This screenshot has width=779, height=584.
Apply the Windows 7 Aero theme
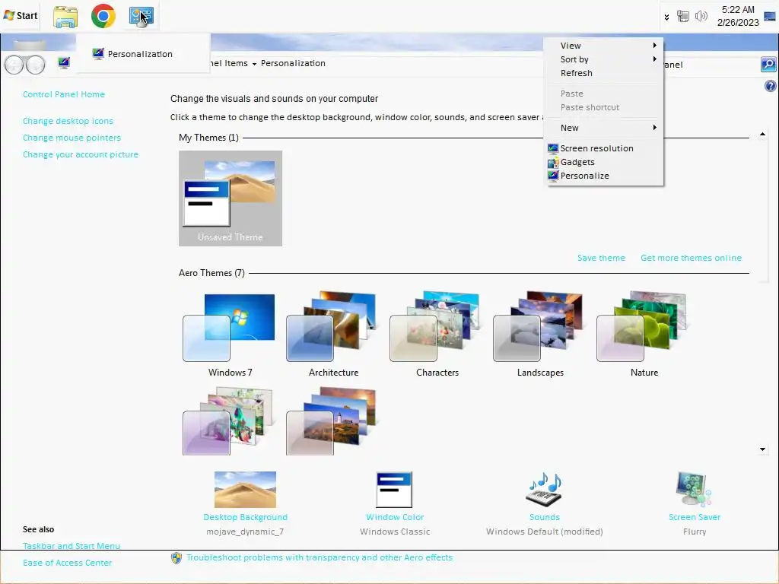point(230,335)
